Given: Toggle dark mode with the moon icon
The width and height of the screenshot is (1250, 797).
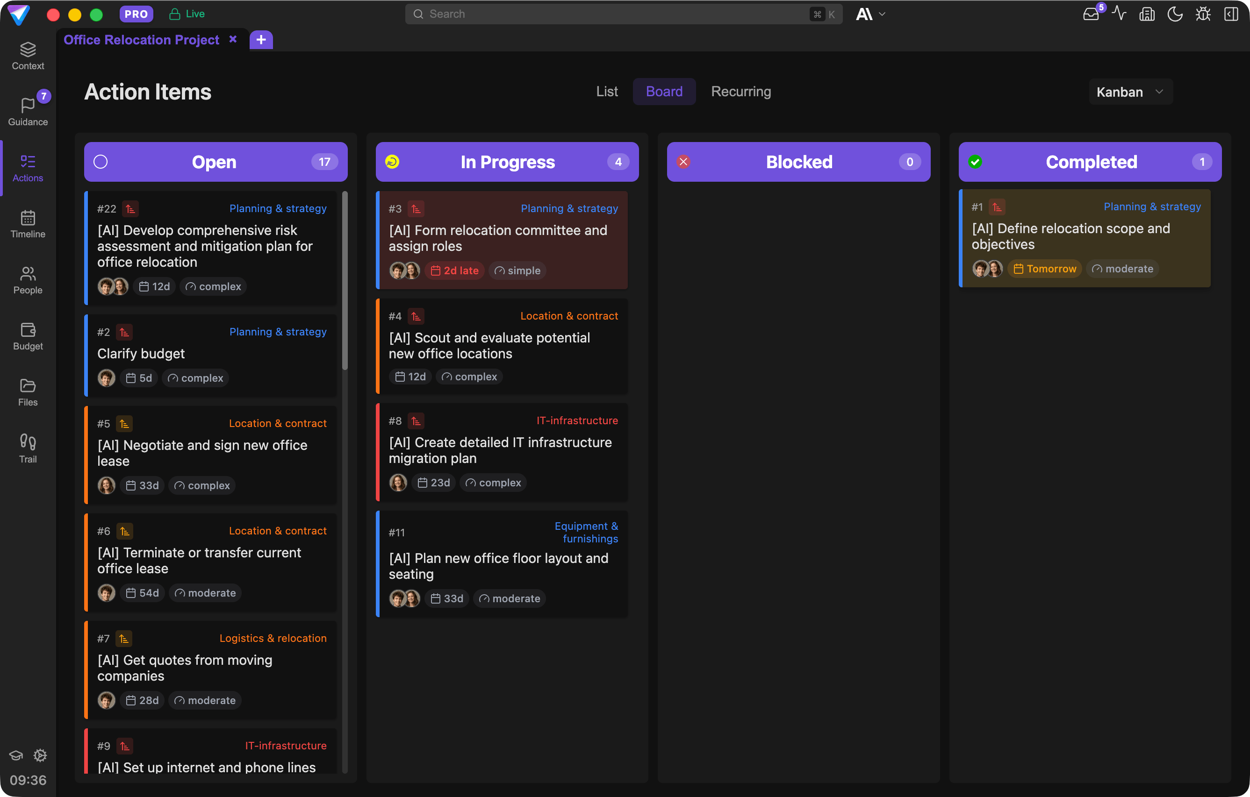Looking at the screenshot, I should point(1175,14).
